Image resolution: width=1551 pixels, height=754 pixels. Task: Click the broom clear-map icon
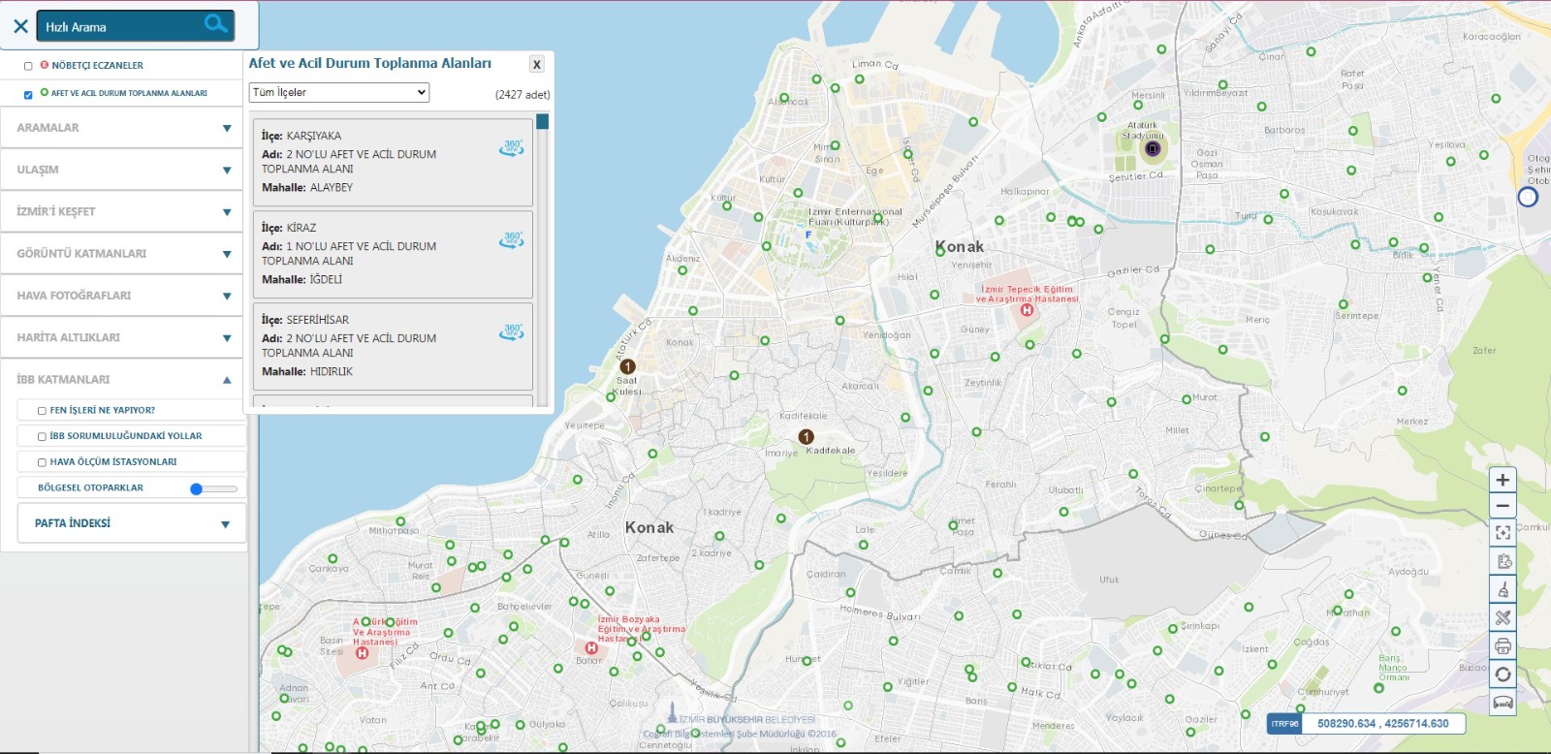click(1503, 589)
